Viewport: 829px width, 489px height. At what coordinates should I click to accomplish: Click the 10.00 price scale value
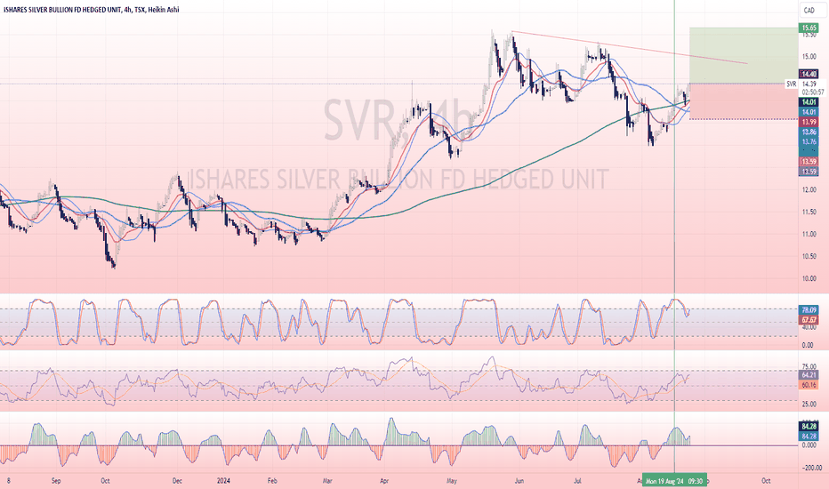tap(809, 278)
